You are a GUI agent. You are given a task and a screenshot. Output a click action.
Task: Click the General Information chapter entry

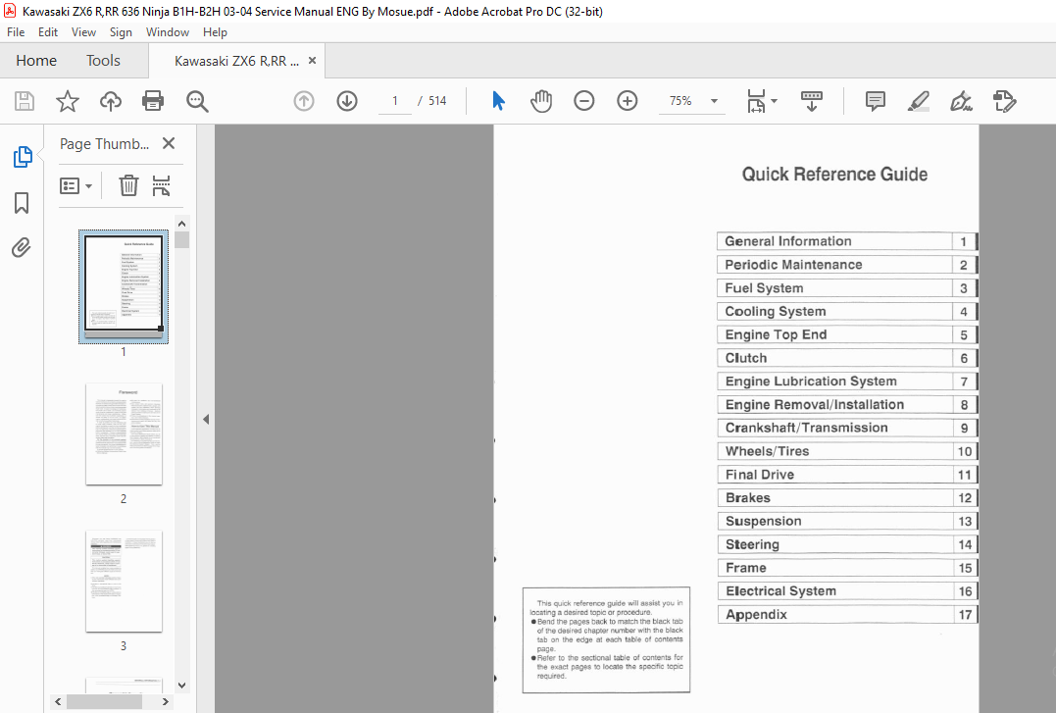(x=847, y=241)
